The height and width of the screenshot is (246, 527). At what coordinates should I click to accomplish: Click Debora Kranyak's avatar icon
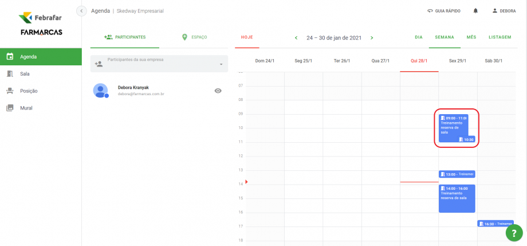100,91
